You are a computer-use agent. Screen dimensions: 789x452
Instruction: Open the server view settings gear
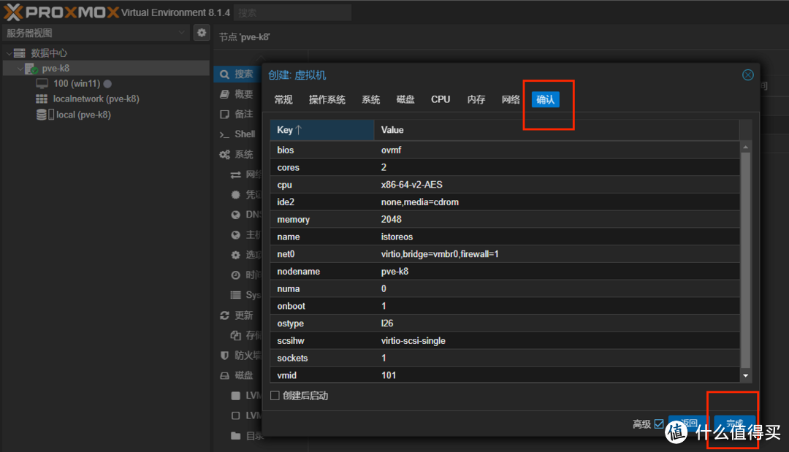202,33
